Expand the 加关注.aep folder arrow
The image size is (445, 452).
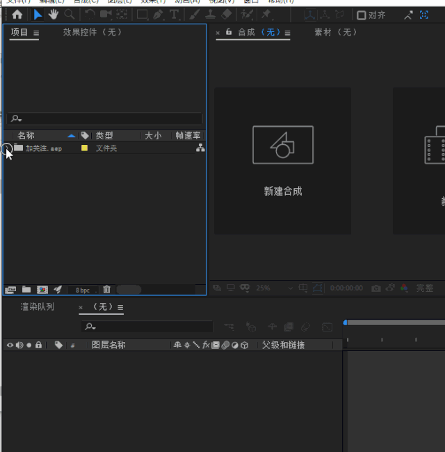pyautogui.click(x=7, y=148)
